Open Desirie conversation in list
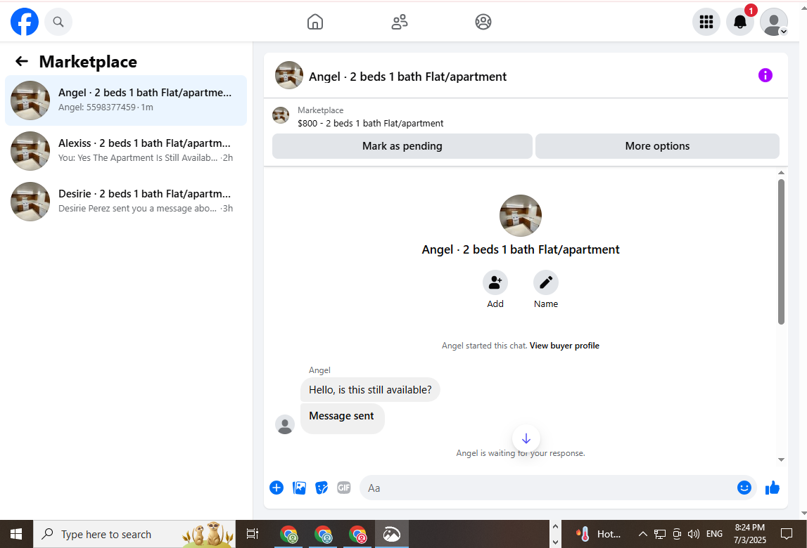 click(126, 202)
